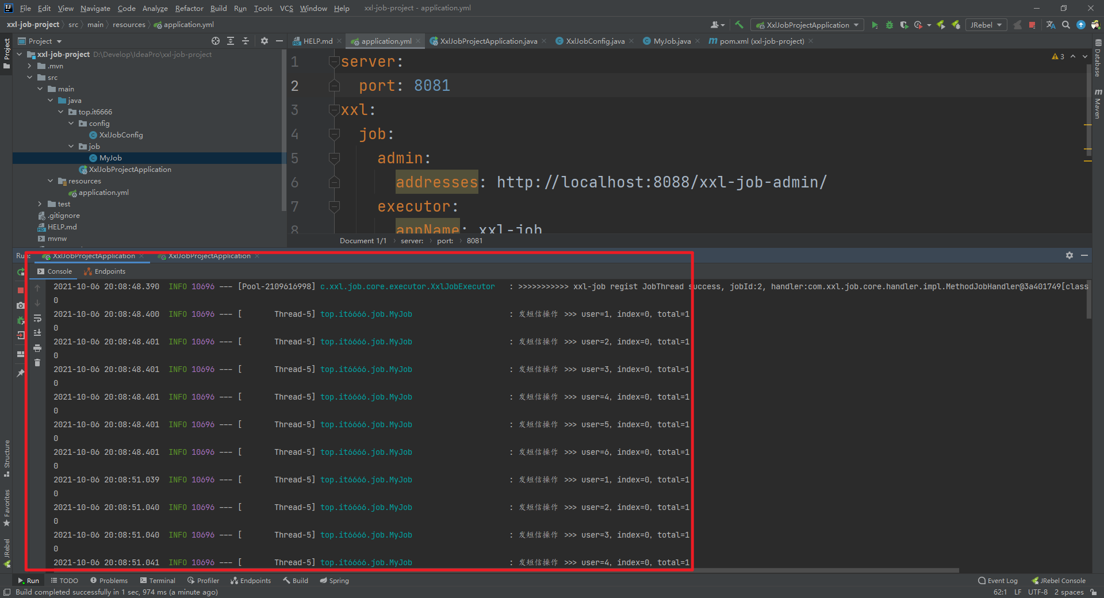Viewport: 1104px width, 598px height.
Task: Click UTF-8 encoding in status bar
Action: coord(1038,592)
